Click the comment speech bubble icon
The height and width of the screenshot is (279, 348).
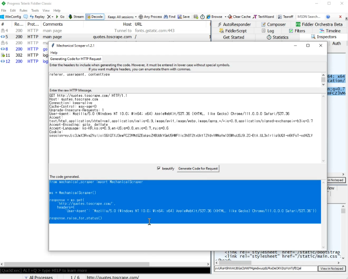coord(26,17)
